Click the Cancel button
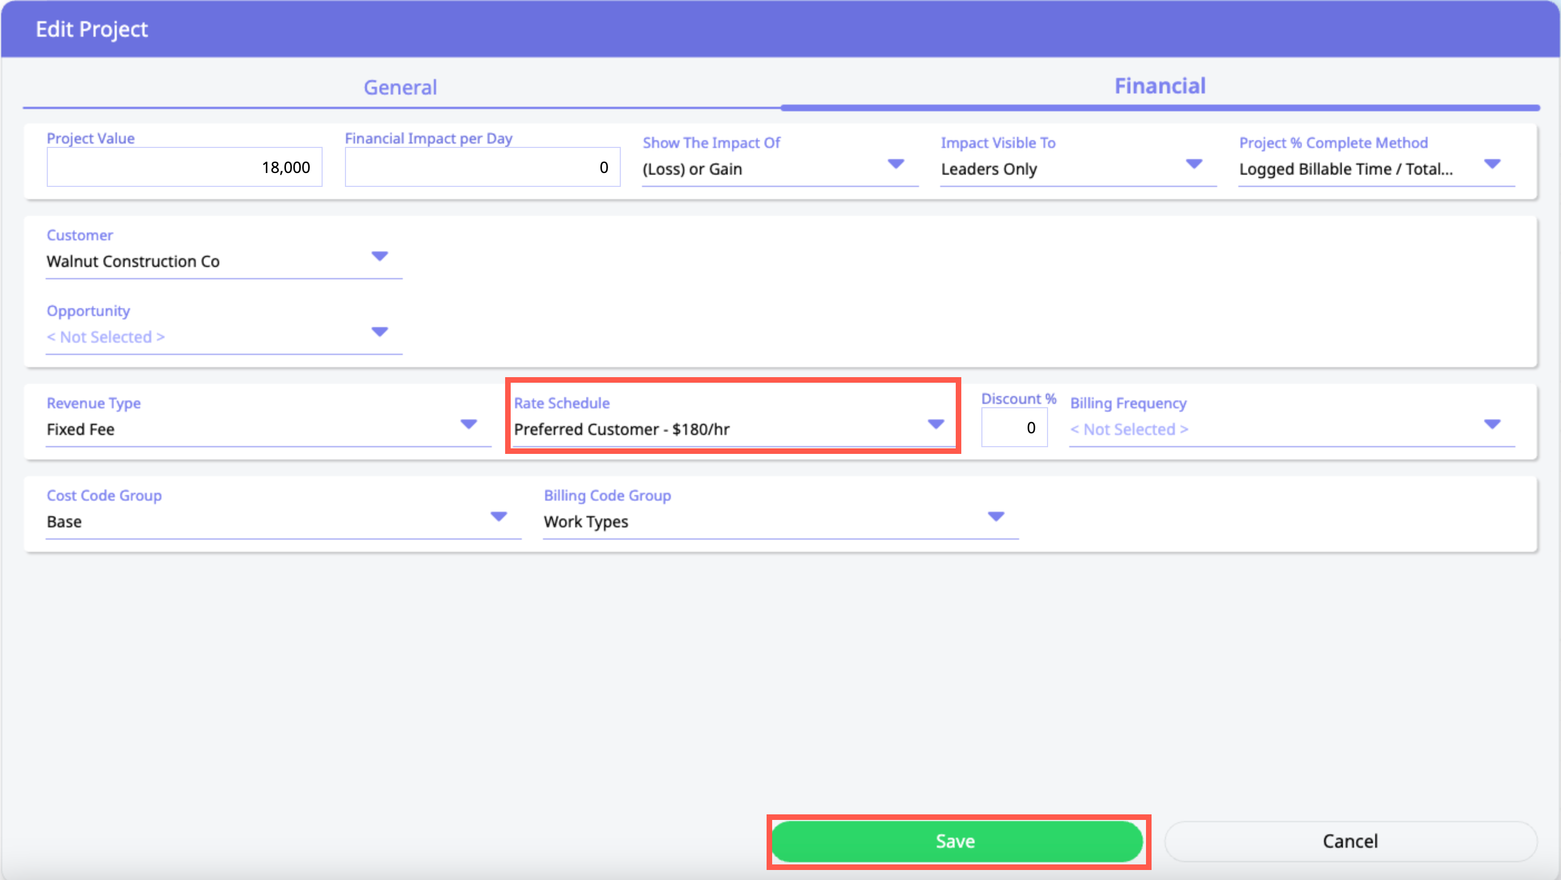1561x880 pixels. click(x=1350, y=841)
